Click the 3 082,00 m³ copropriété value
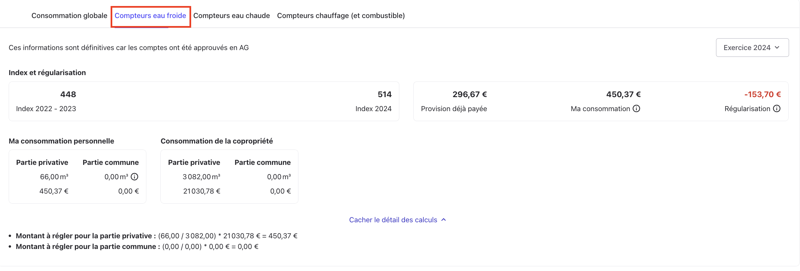 201,177
